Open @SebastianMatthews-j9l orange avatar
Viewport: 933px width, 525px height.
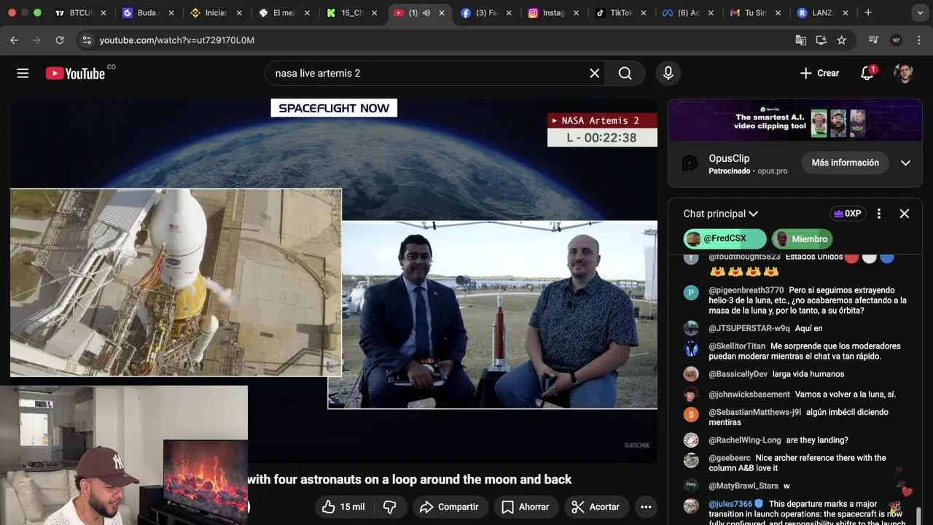(691, 415)
